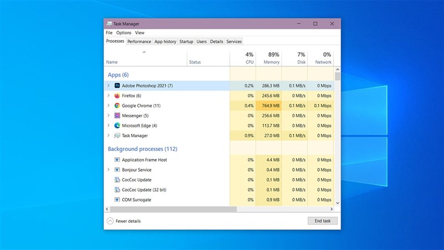Expand the Adobe Photoshop 2021 process group

tap(108, 86)
